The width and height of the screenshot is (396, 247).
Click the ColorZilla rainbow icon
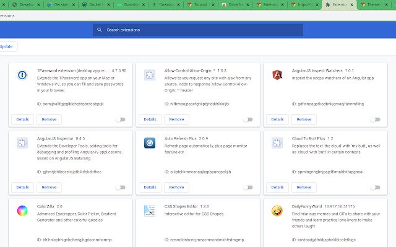pyautogui.click(x=22, y=211)
